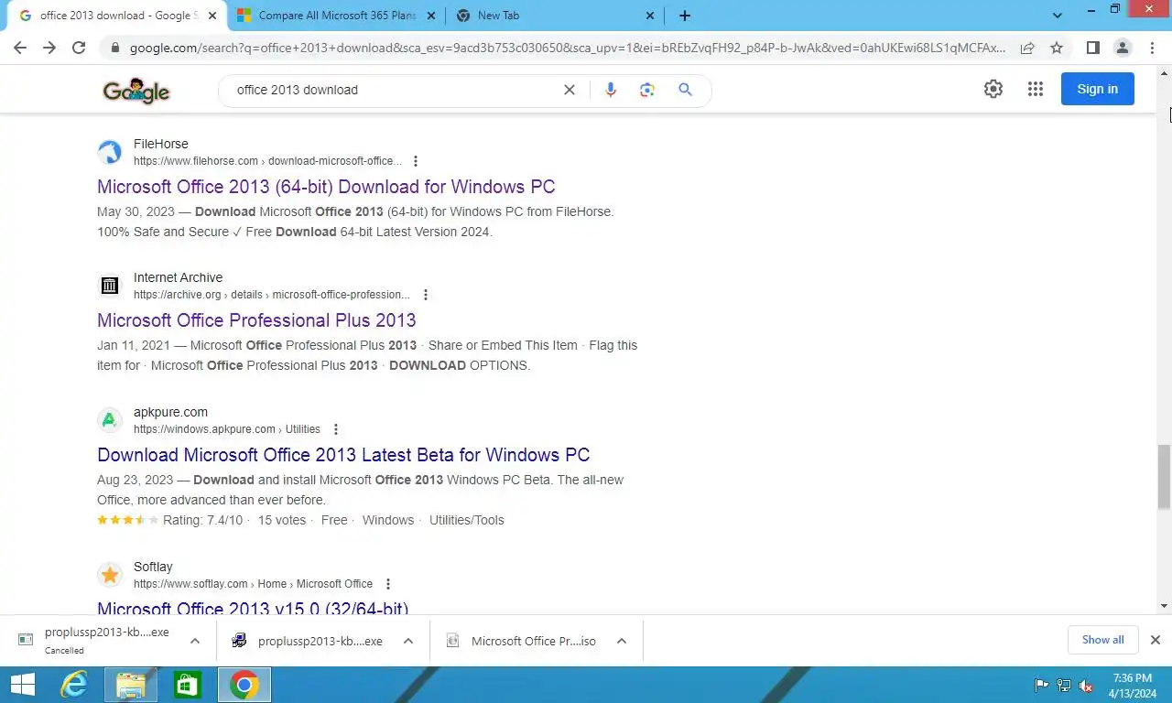Open Microsoft Office 2013 v15.0 link

pyautogui.click(x=253, y=608)
